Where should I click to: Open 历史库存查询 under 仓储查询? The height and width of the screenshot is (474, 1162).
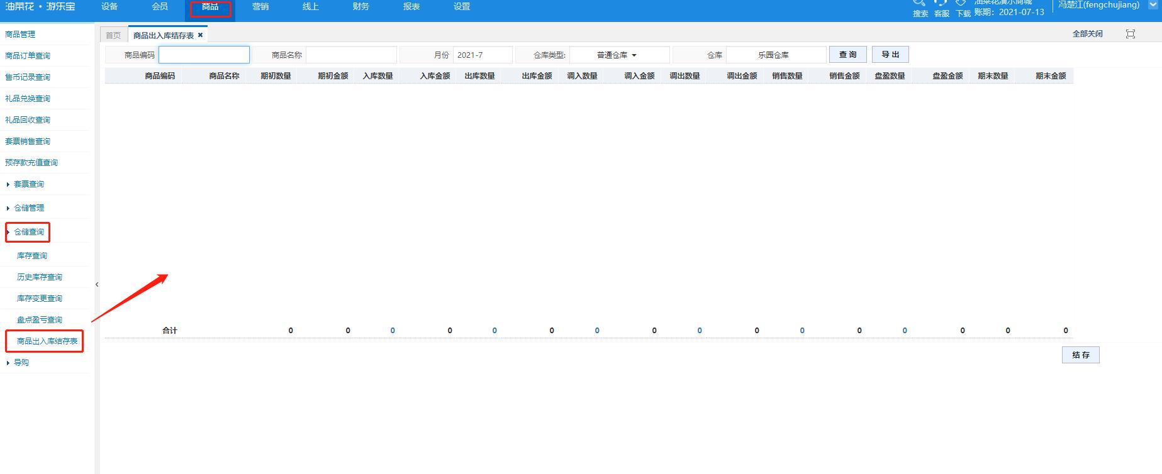coord(40,277)
